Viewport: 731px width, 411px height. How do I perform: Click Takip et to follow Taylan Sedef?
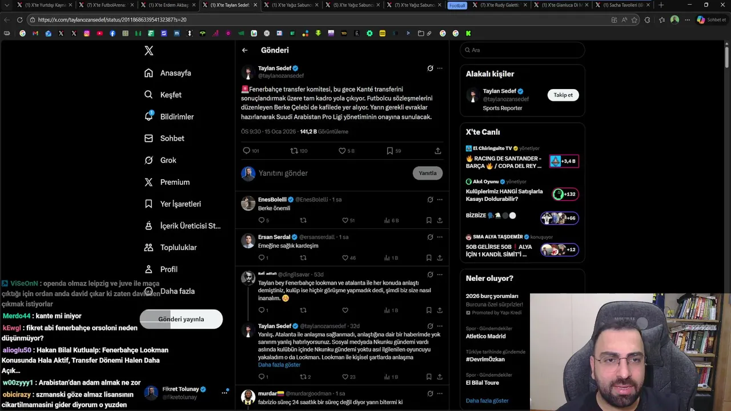563,95
